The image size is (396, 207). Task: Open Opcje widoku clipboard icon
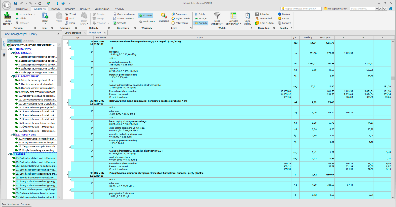tap(247, 16)
